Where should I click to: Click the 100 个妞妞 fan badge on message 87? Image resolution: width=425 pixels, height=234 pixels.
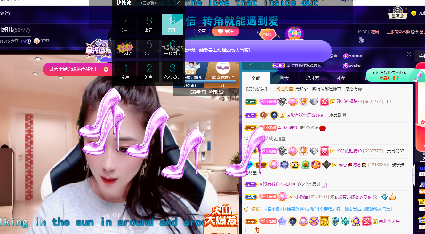click(x=268, y=102)
